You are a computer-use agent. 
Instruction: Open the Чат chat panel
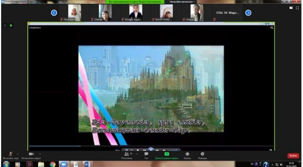click(146, 156)
